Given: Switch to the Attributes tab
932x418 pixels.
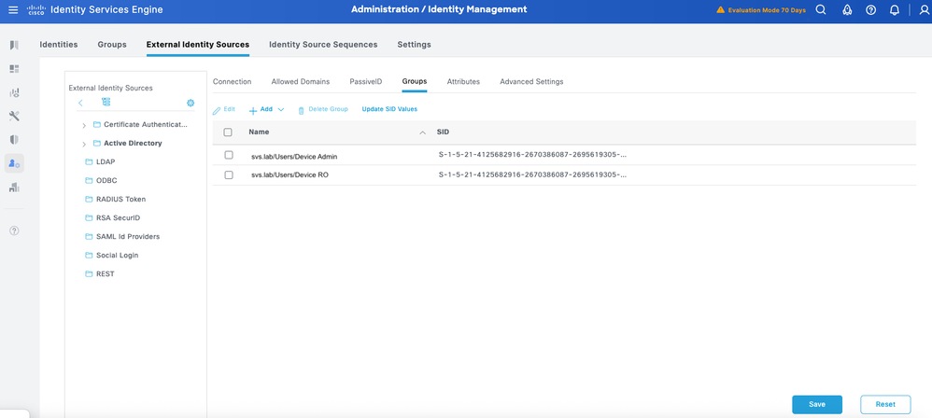Looking at the screenshot, I should pyautogui.click(x=463, y=81).
